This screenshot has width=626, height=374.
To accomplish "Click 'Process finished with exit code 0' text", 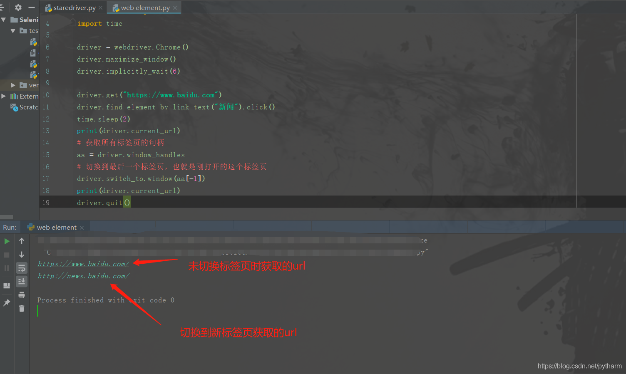I will [x=106, y=300].
